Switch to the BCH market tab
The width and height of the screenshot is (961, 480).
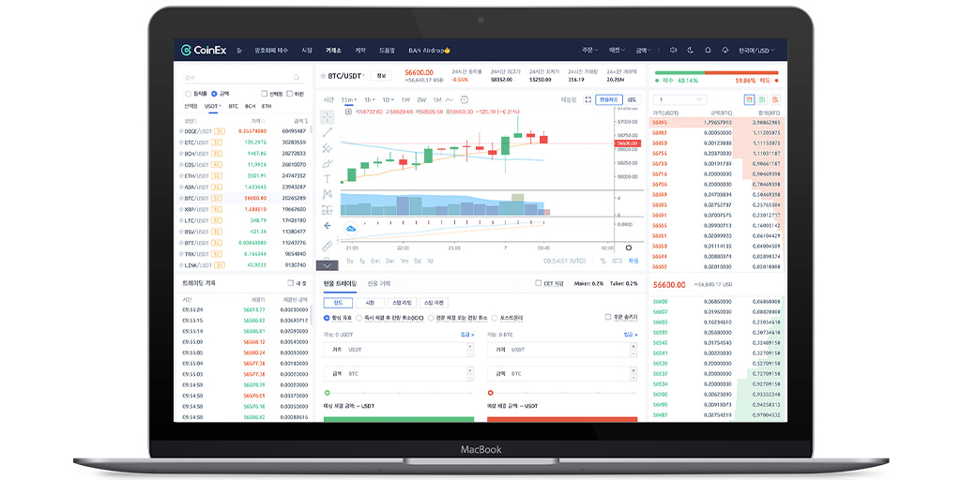coord(250,106)
